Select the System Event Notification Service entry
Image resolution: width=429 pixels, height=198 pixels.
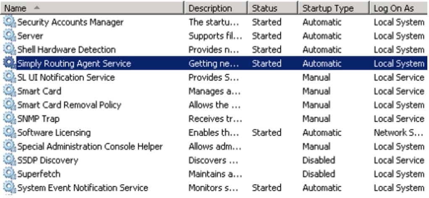[x=83, y=188]
